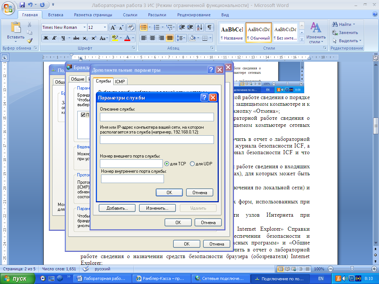Apply the yellow text highlight color

pyautogui.click(x=115, y=38)
